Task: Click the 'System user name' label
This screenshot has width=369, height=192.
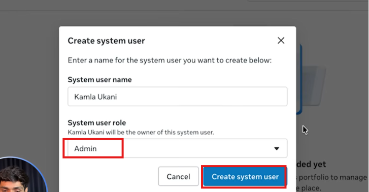Action: click(x=100, y=80)
